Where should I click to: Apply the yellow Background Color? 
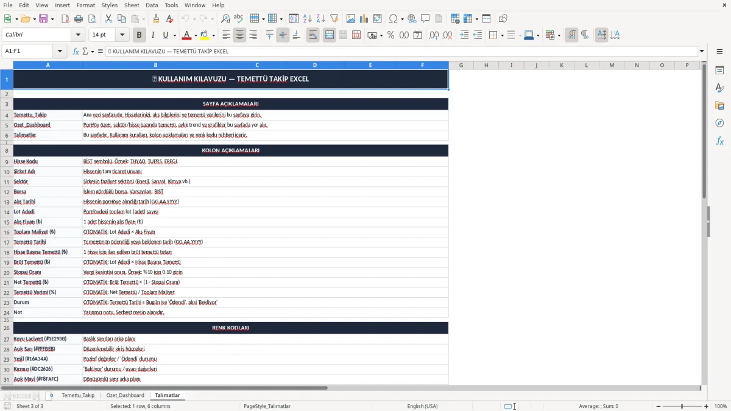204,35
